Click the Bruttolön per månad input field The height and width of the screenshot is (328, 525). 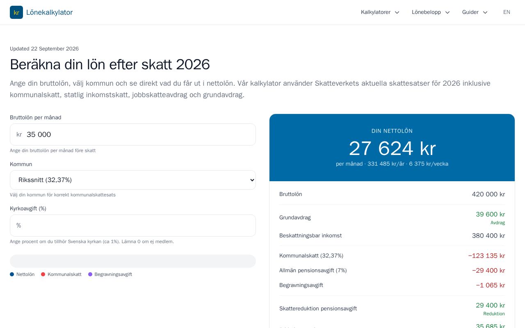tap(133, 134)
